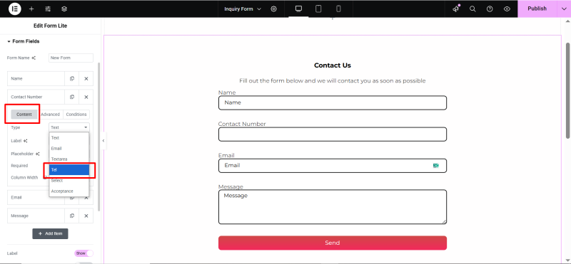The image size is (571, 264).
Task: Switch to tablet device view
Action: (318, 9)
